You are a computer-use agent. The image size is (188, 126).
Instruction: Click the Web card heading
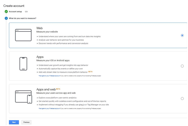coord(40,28)
